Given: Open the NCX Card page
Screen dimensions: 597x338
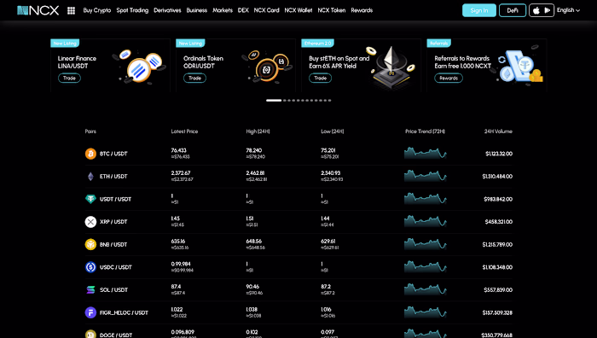Looking at the screenshot, I should (266, 10).
